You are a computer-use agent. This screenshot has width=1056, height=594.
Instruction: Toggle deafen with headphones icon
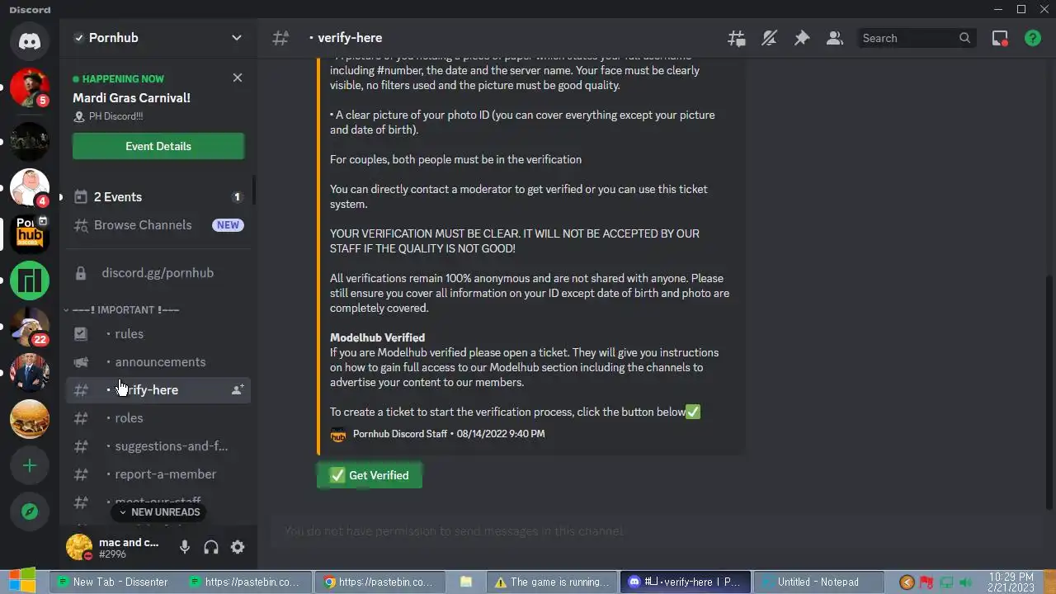(x=211, y=547)
